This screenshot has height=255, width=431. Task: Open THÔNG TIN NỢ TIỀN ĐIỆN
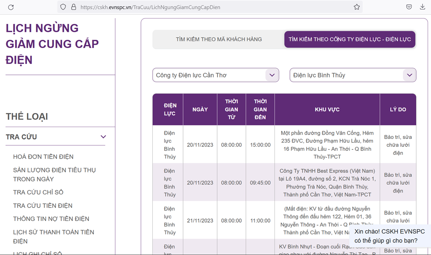[x=51, y=219]
